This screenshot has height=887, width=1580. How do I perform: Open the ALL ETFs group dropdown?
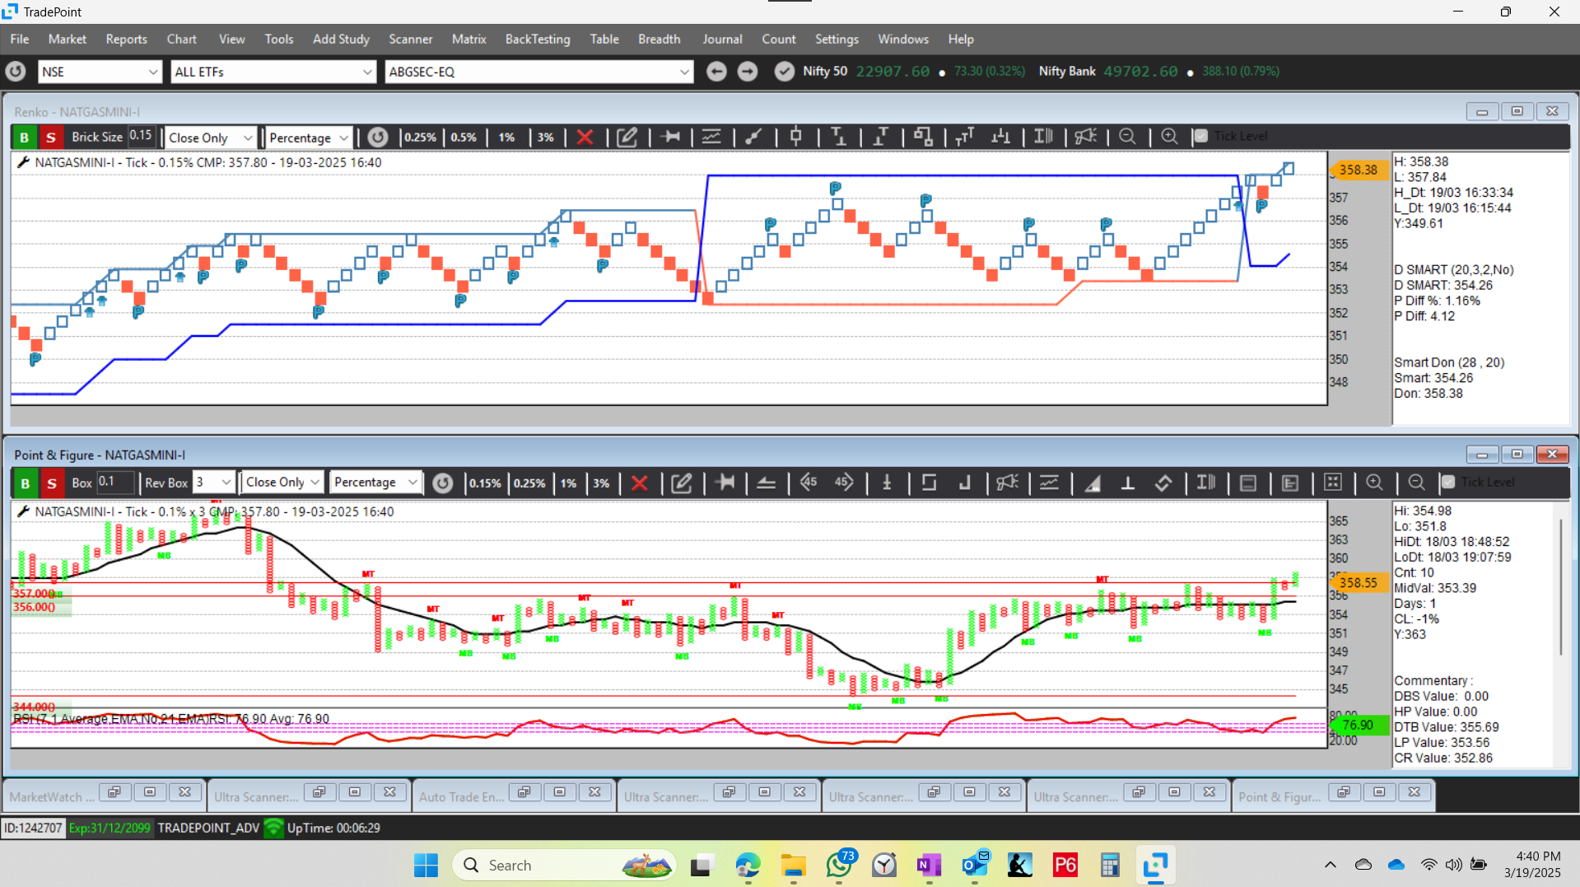coord(273,72)
